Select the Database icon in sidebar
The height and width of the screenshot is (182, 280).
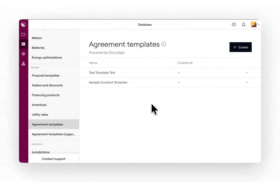(x=23, y=44)
